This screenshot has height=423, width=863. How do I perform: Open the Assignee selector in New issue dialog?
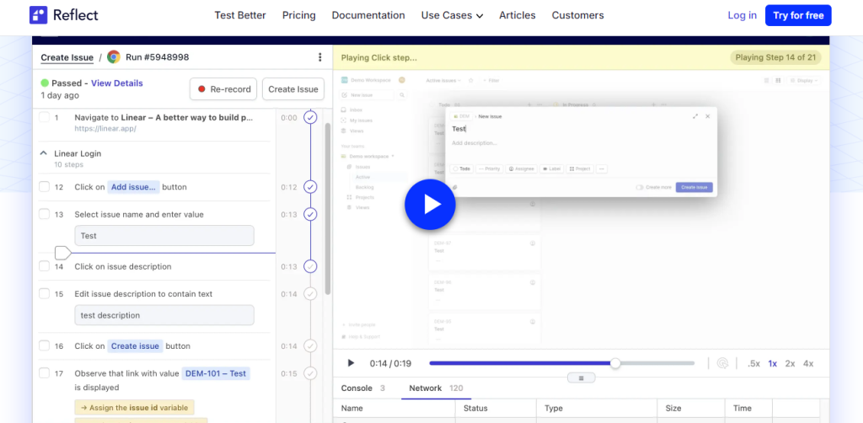click(x=521, y=169)
